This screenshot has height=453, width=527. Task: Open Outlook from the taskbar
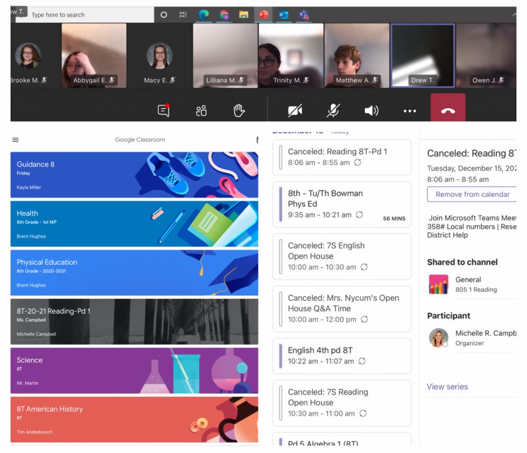[283, 15]
